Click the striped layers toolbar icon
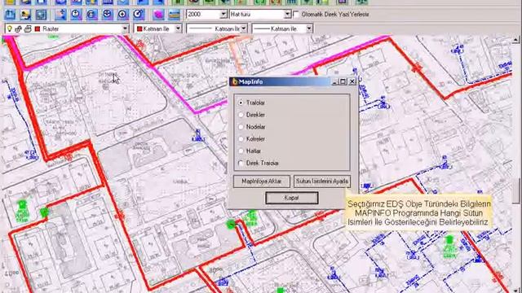 pyautogui.click(x=174, y=15)
